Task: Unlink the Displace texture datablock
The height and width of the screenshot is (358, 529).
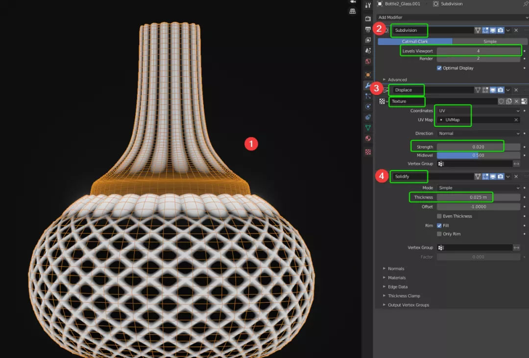Action: pos(517,101)
